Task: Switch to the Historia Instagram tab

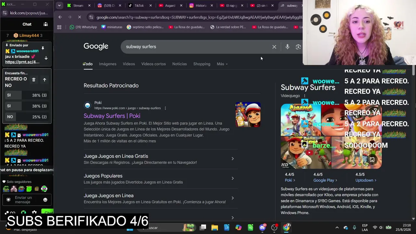Action: pos(201,6)
